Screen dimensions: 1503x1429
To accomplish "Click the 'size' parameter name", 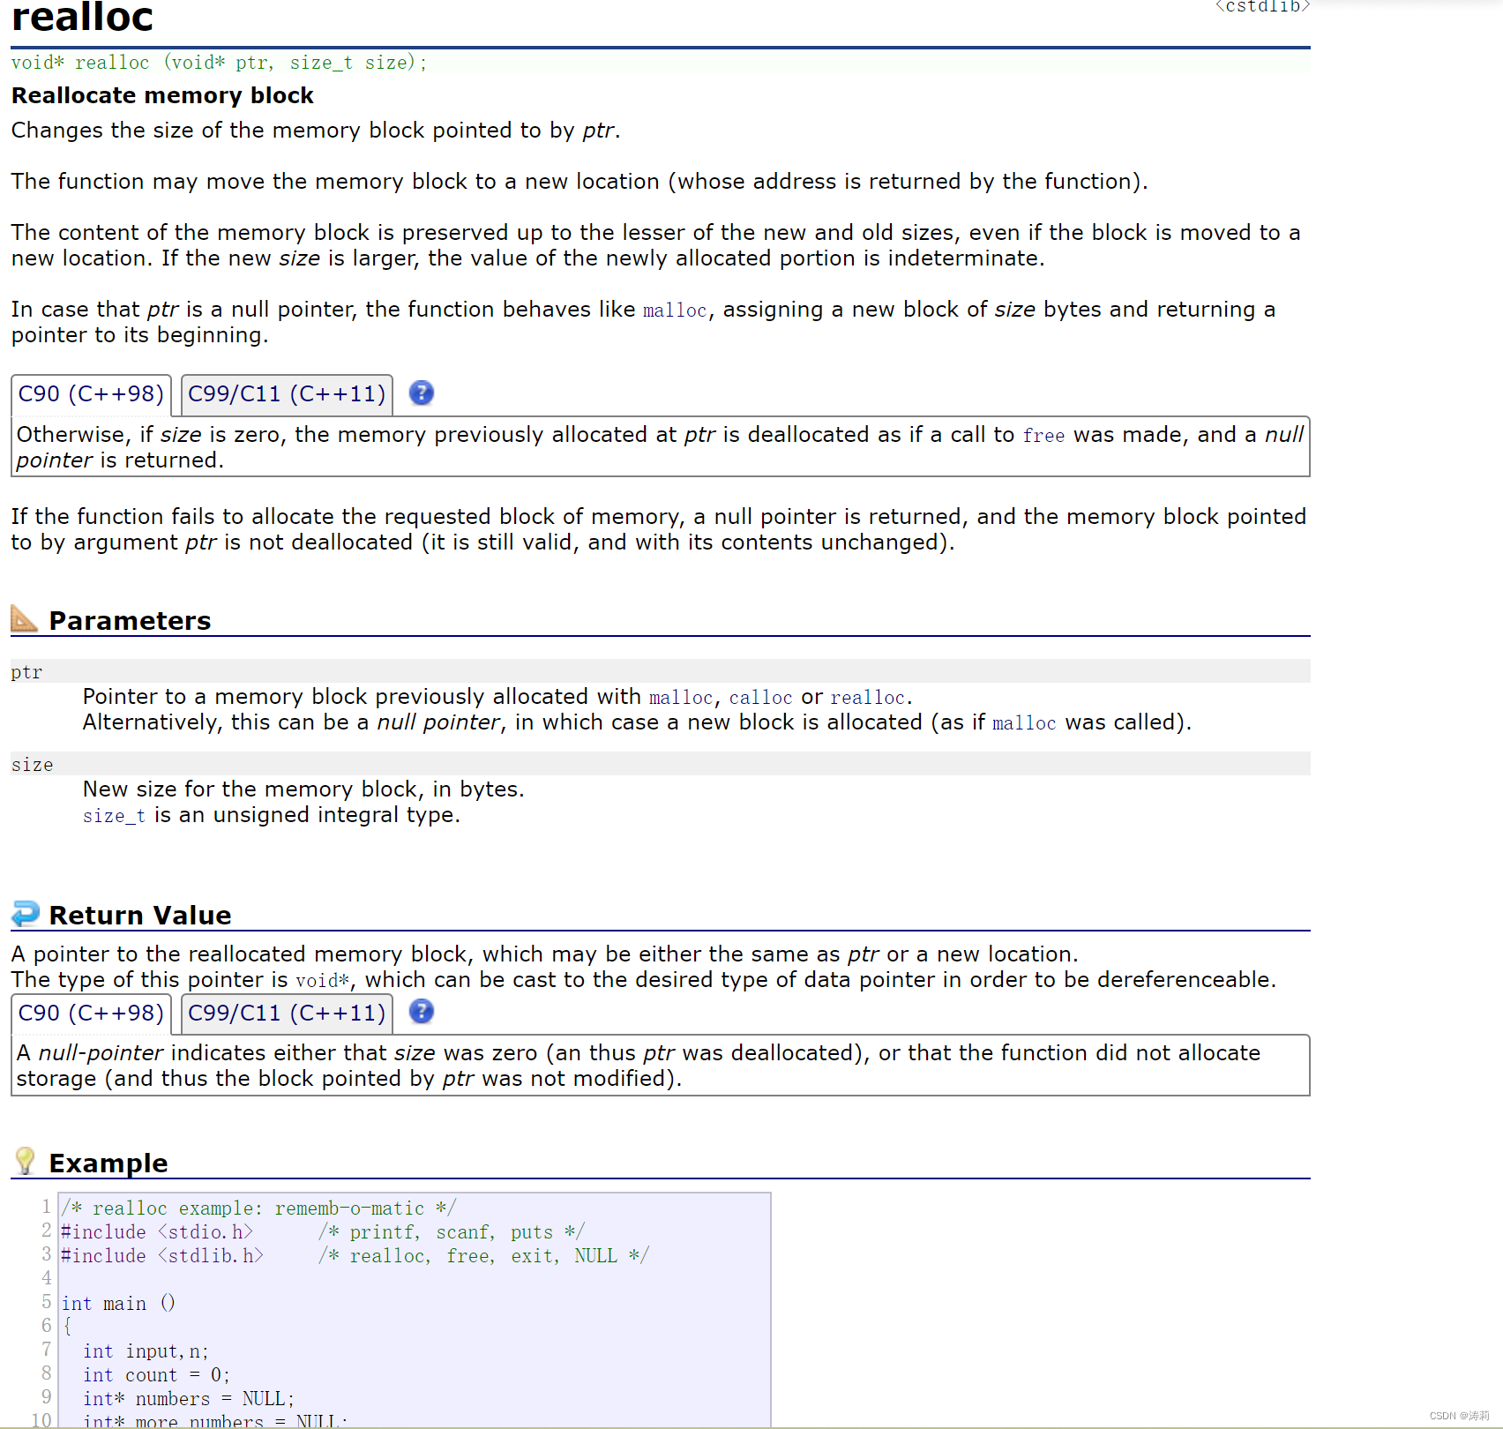I will (32, 765).
